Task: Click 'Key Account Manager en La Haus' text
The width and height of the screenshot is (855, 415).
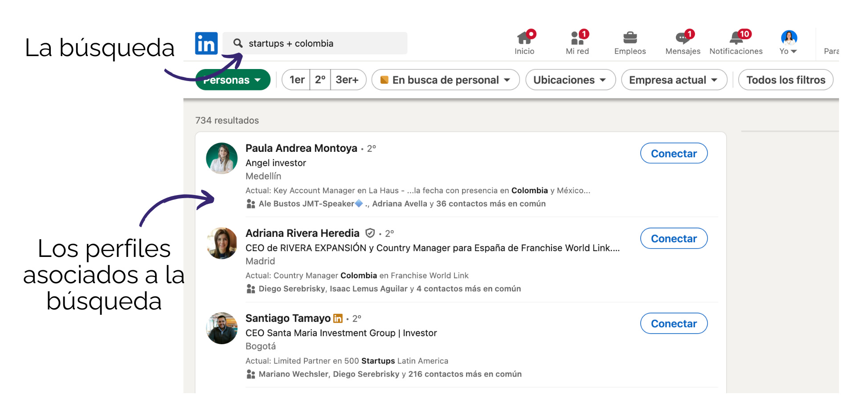Action: [336, 191]
